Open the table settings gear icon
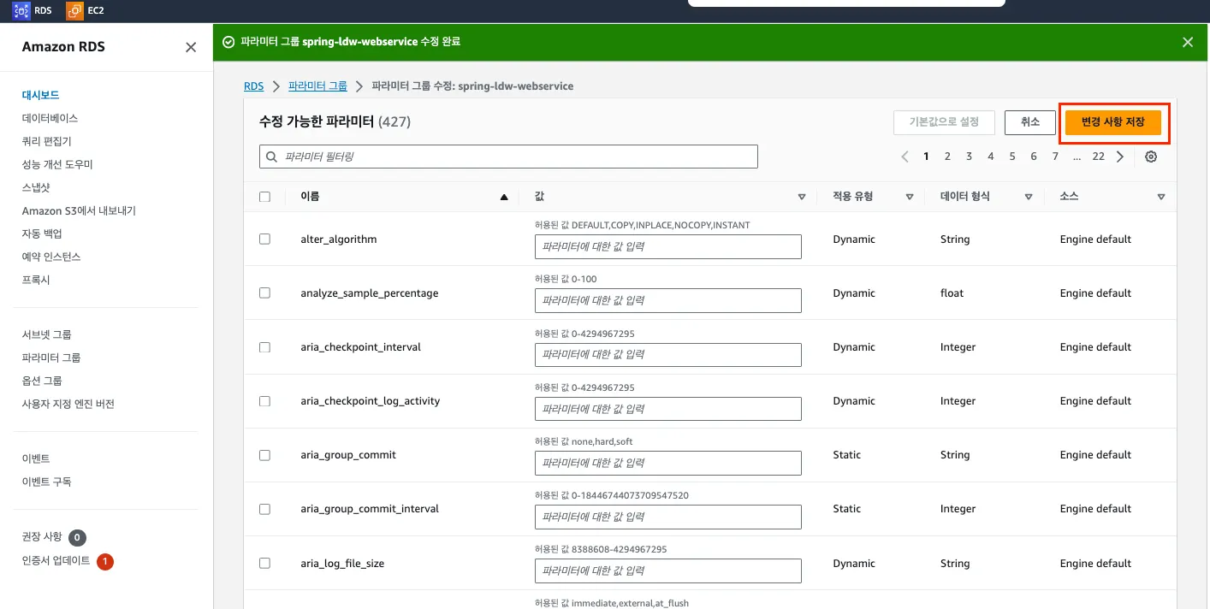Screen dimensions: 1210x609 coord(1151,157)
